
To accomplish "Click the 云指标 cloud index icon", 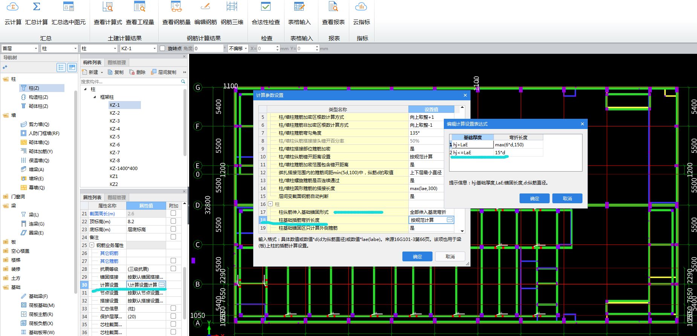I will [361, 8].
